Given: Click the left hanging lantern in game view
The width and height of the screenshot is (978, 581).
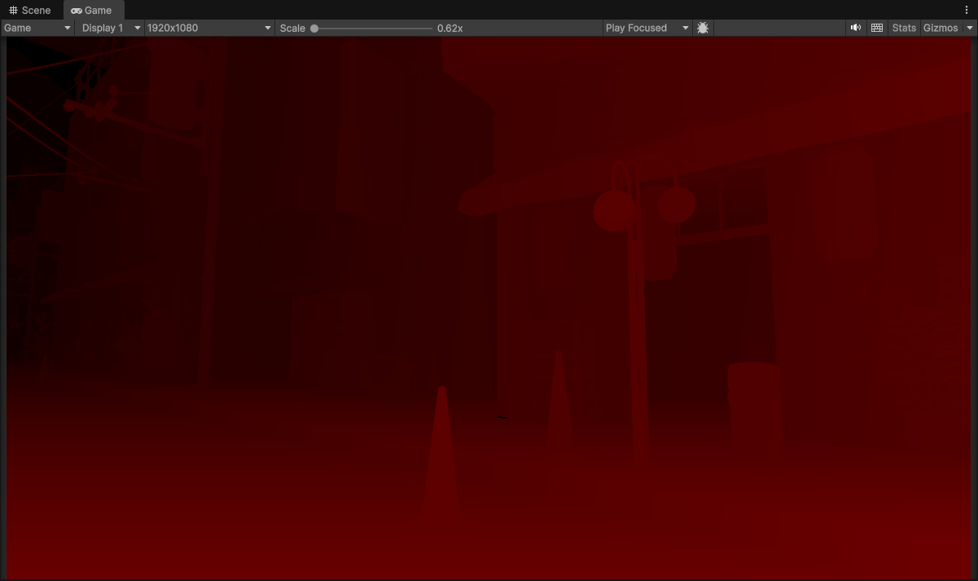Looking at the screenshot, I should point(614,210).
